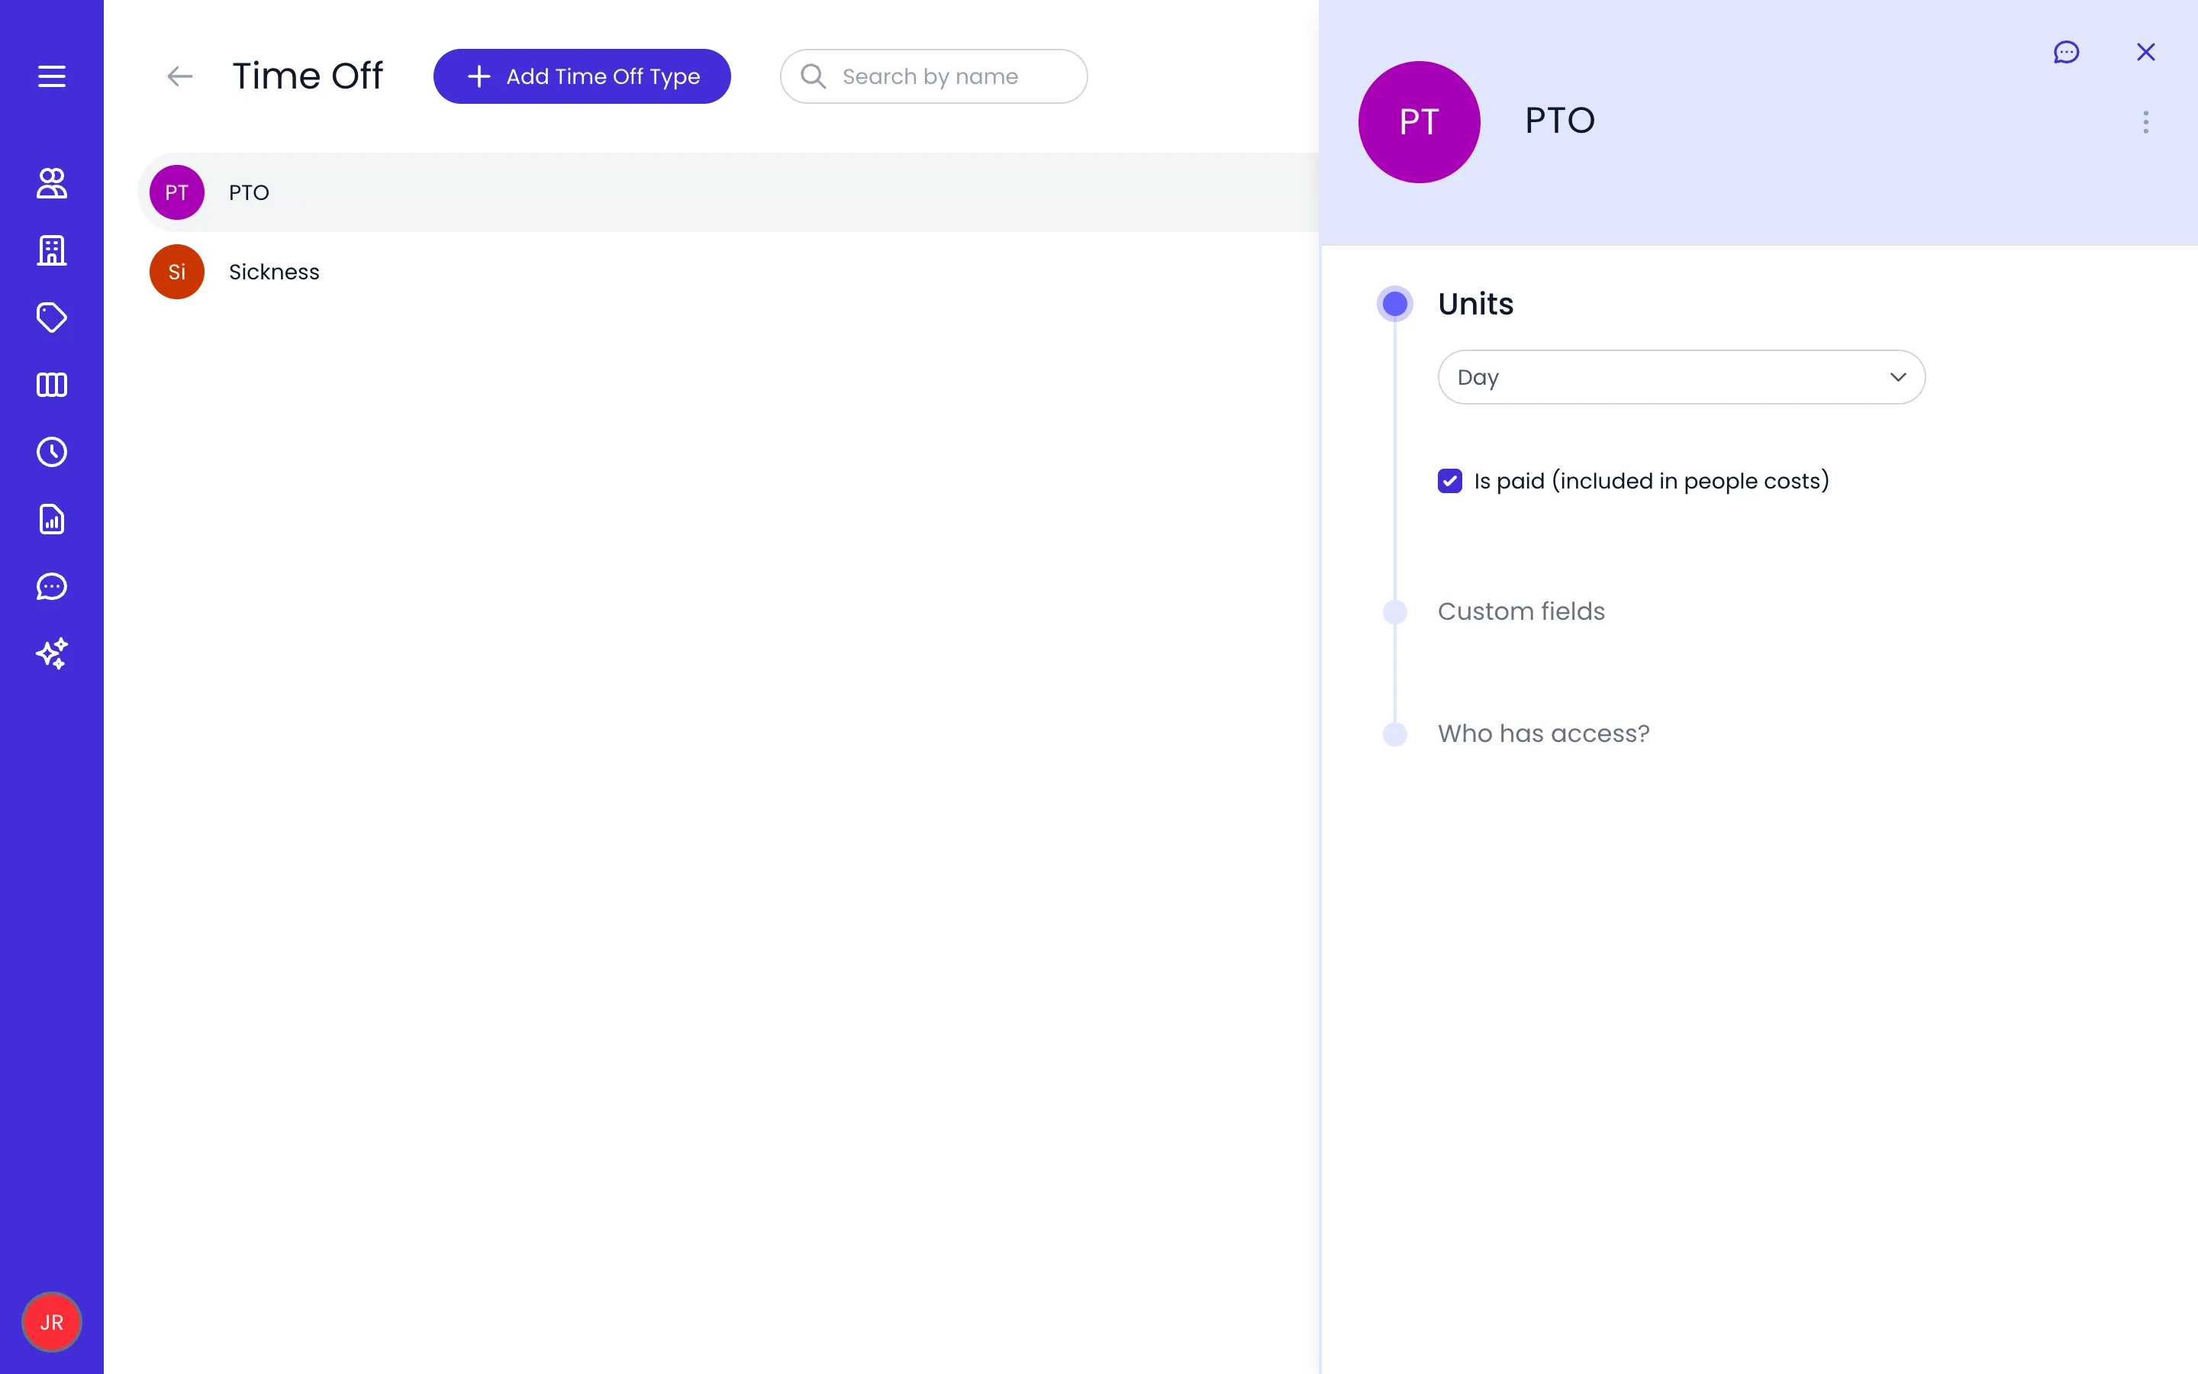Open the hamburger menu in sidebar
2198x1374 pixels.
(52, 76)
